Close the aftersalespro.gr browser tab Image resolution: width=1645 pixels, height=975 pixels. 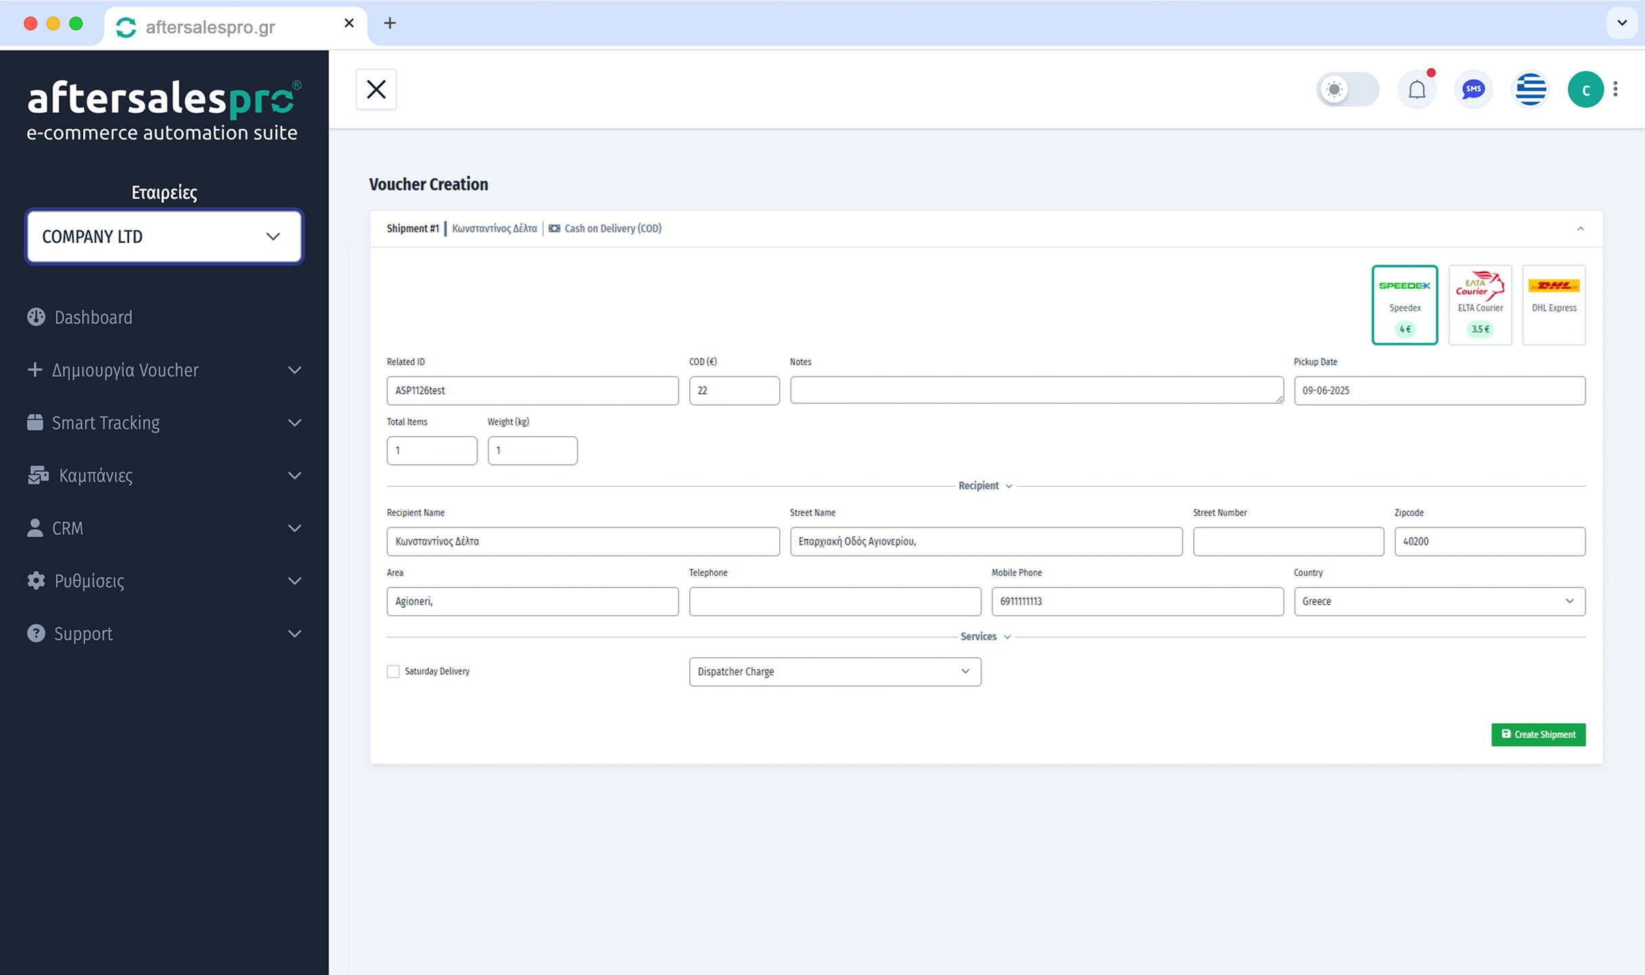(x=349, y=23)
